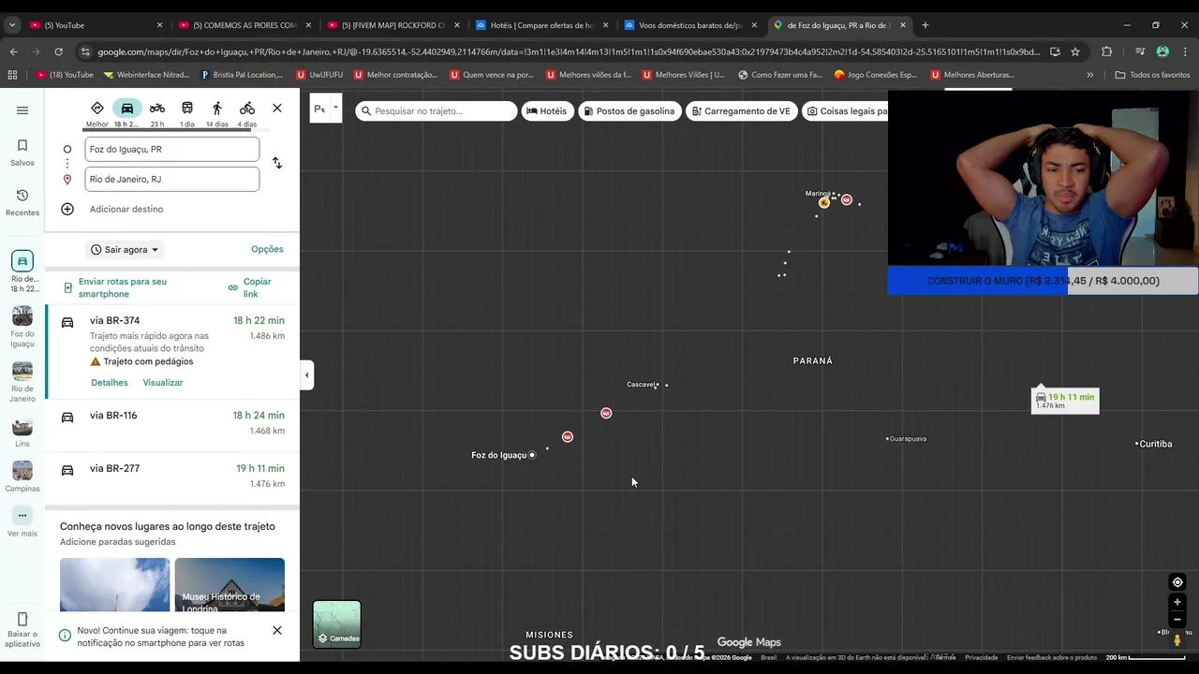Open the YouTube bookmark

pyautogui.click(x=65, y=75)
